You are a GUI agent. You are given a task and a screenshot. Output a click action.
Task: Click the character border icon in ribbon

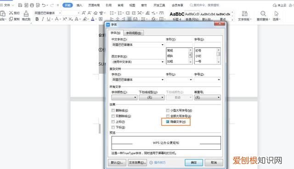click(101, 19)
